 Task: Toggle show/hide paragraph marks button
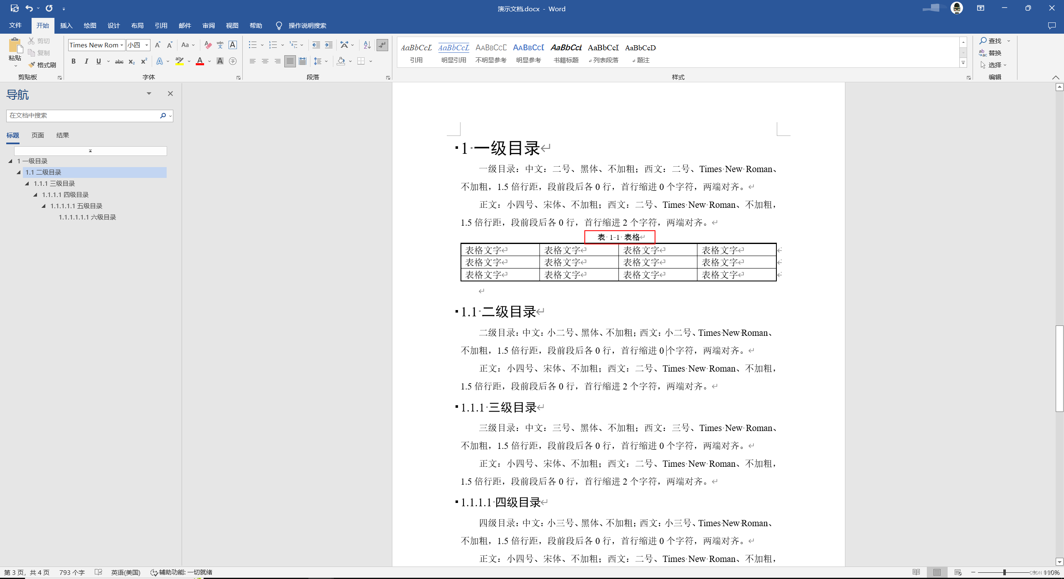pos(382,45)
